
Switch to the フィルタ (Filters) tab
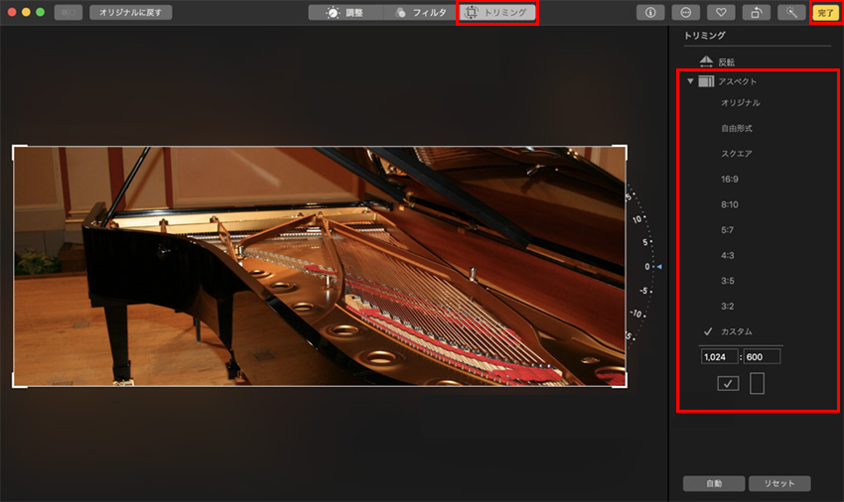(420, 13)
